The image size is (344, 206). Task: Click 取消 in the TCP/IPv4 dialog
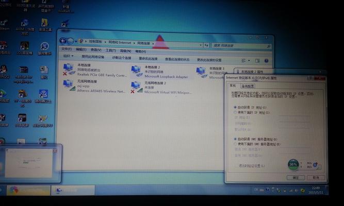[316, 178]
